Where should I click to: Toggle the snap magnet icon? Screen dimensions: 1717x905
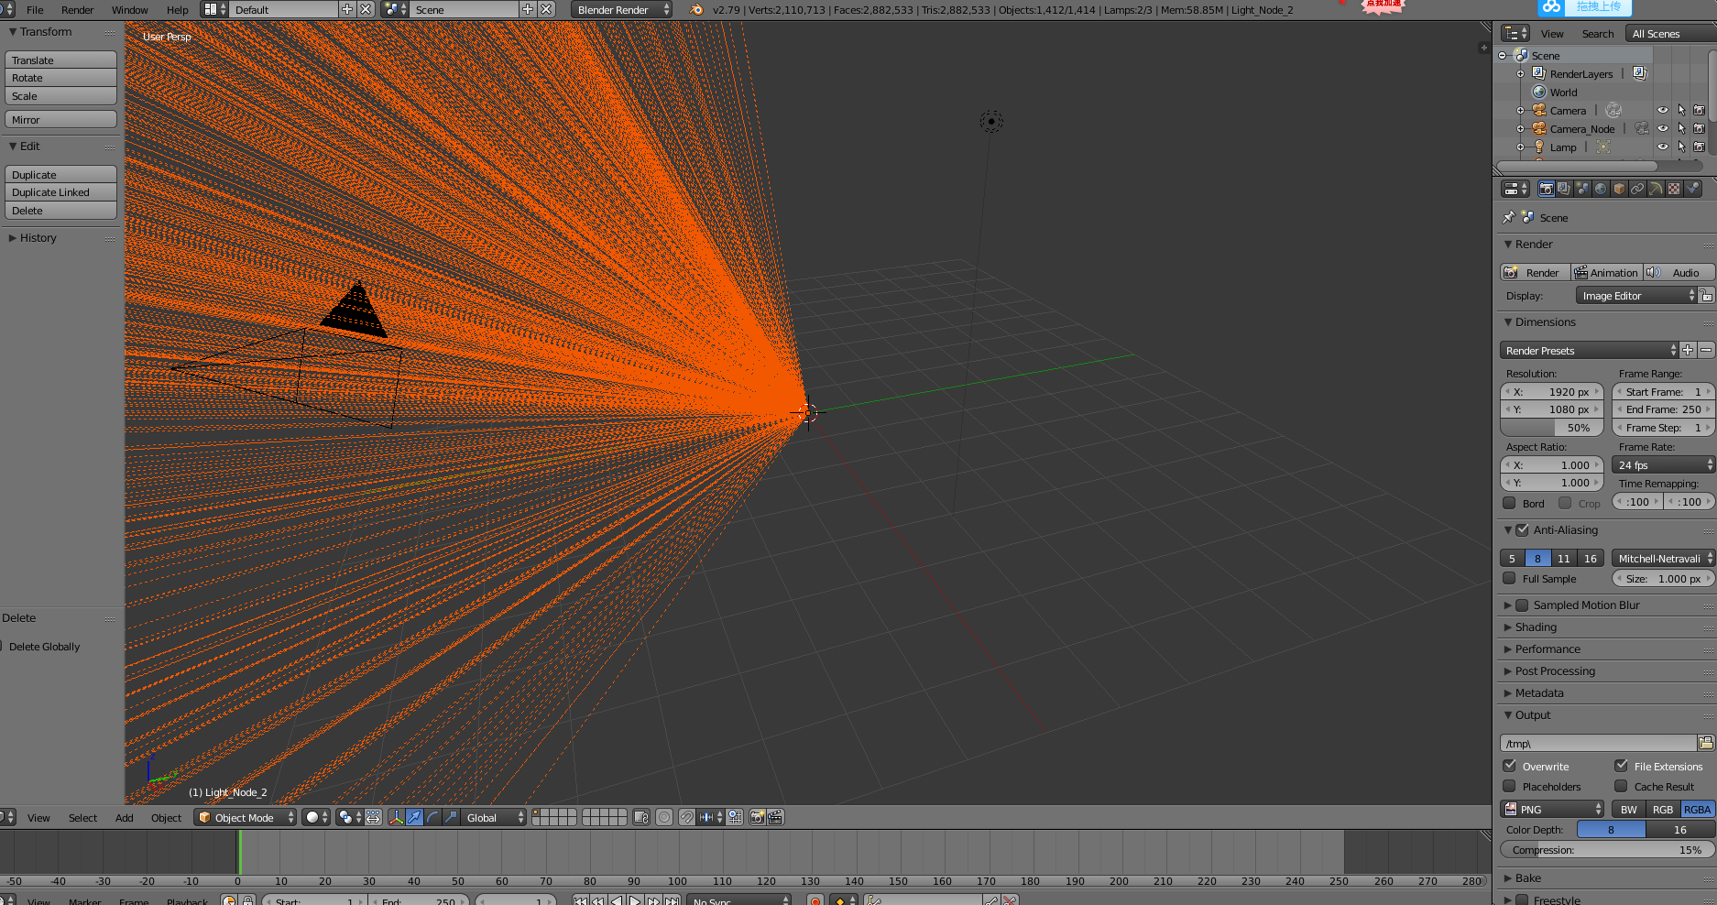pos(686,817)
